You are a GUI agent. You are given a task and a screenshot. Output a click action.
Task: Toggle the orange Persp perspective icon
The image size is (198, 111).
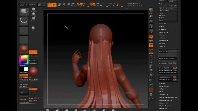click(x=151, y=36)
